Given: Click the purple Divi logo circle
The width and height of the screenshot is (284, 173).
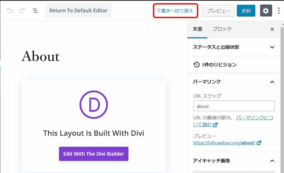Looking at the screenshot, I should point(94,104).
